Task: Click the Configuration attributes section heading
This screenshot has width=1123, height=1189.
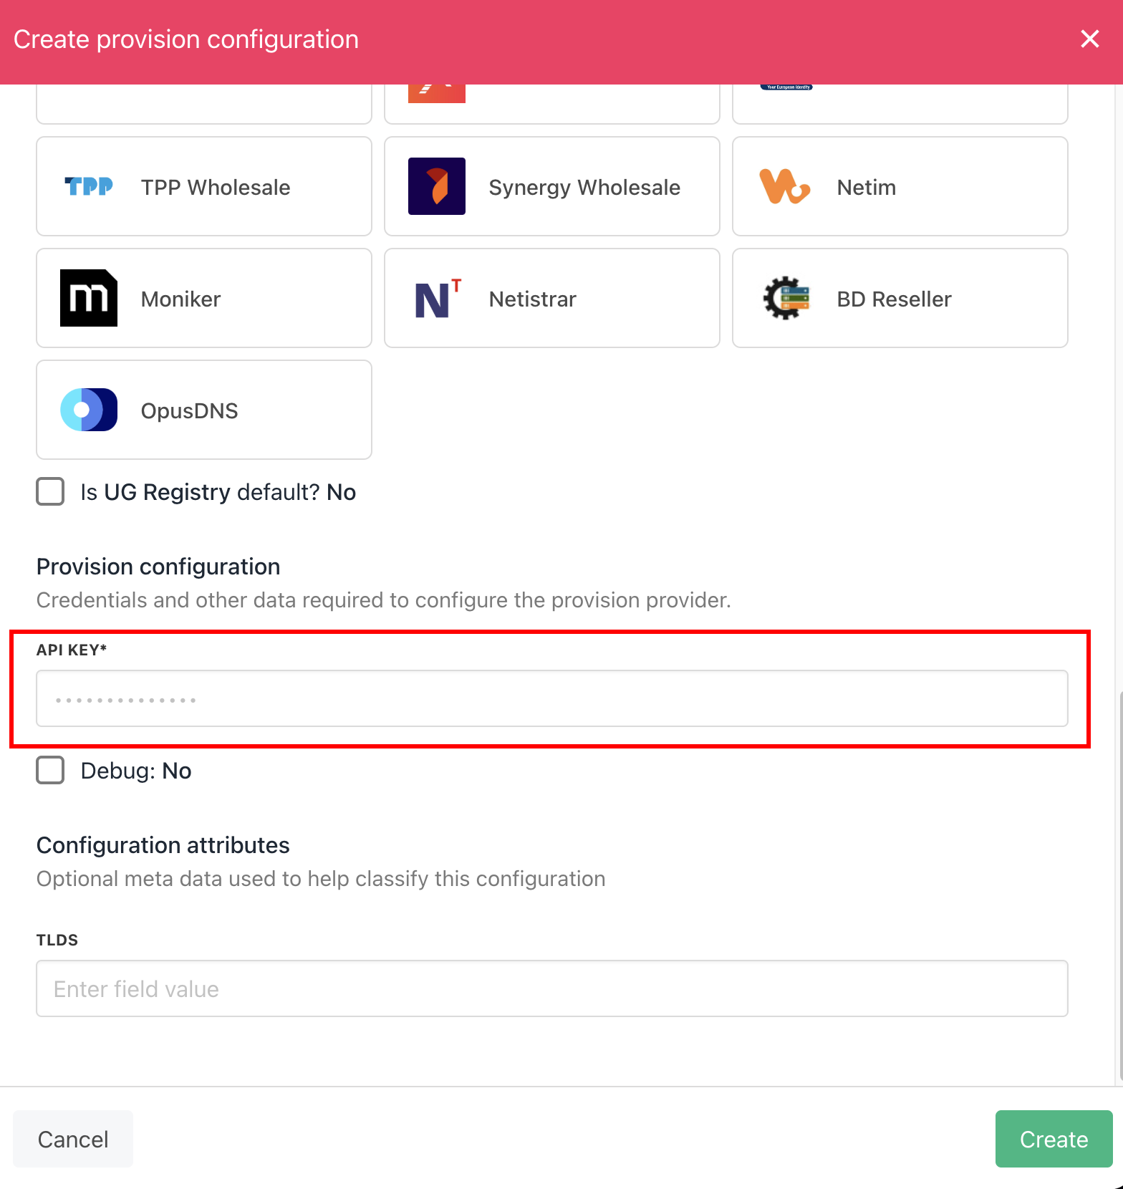Action: (163, 845)
